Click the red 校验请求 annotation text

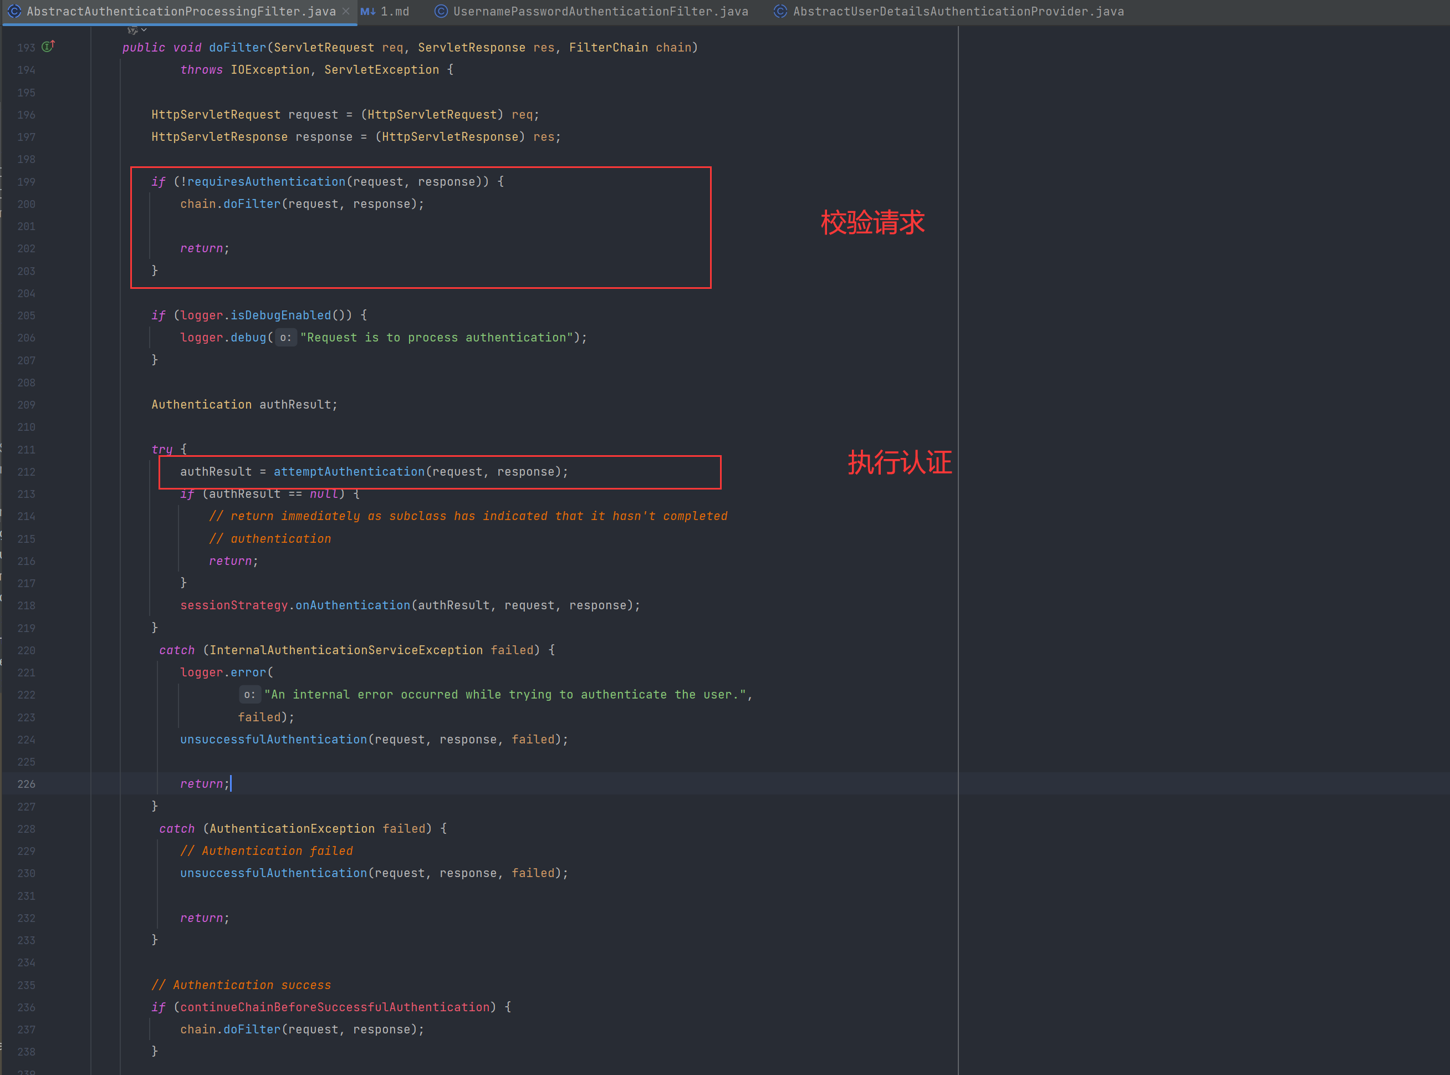[872, 222]
